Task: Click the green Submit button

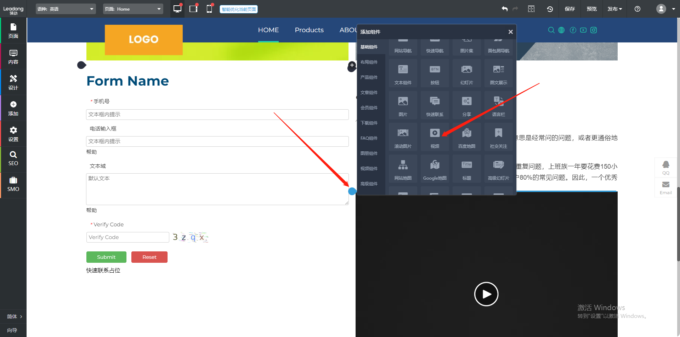Action: coord(106,257)
